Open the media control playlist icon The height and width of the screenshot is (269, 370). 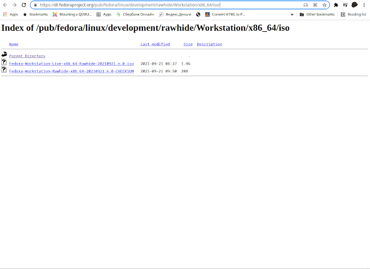[345, 5]
